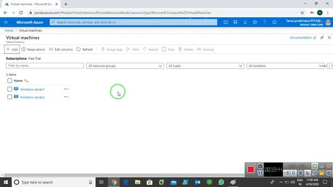Open the Azure help question mark
The image size is (333, 187).
click(x=265, y=22)
